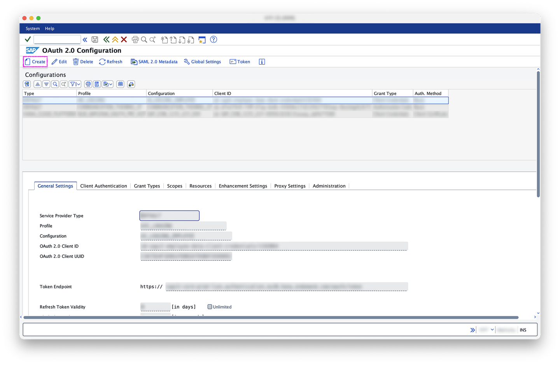
Task: Click the Configuration column header
Action: point(180,93)
